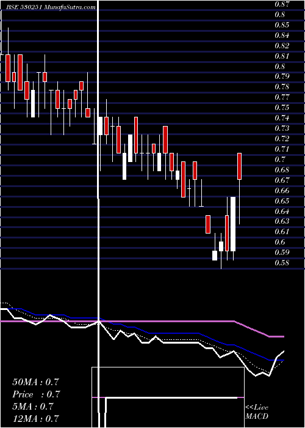Click the 0.61 price axis label

[x=282, y=232]
